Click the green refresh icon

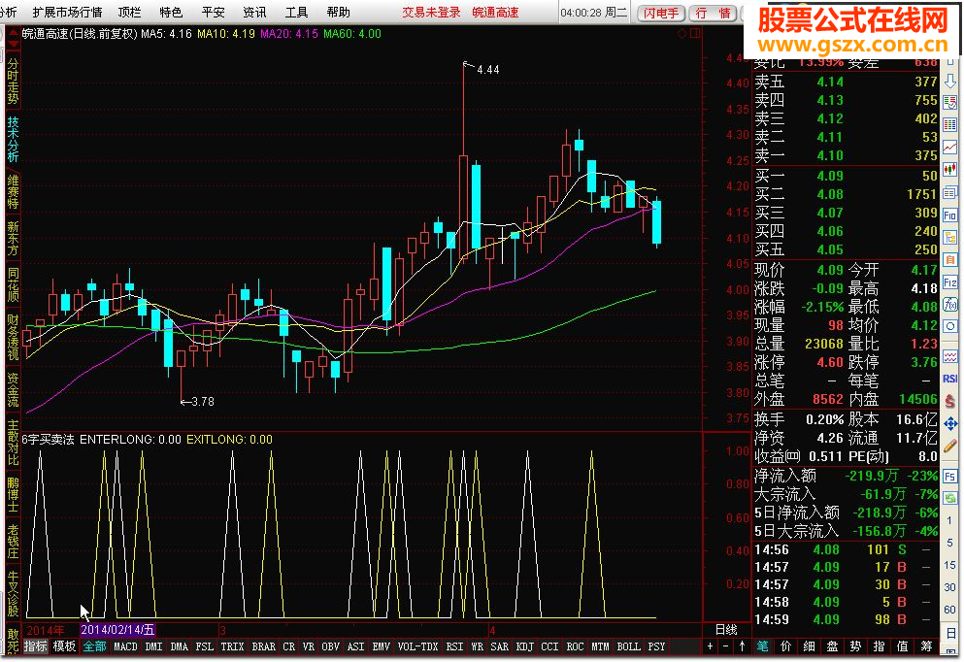pos(950,498)
